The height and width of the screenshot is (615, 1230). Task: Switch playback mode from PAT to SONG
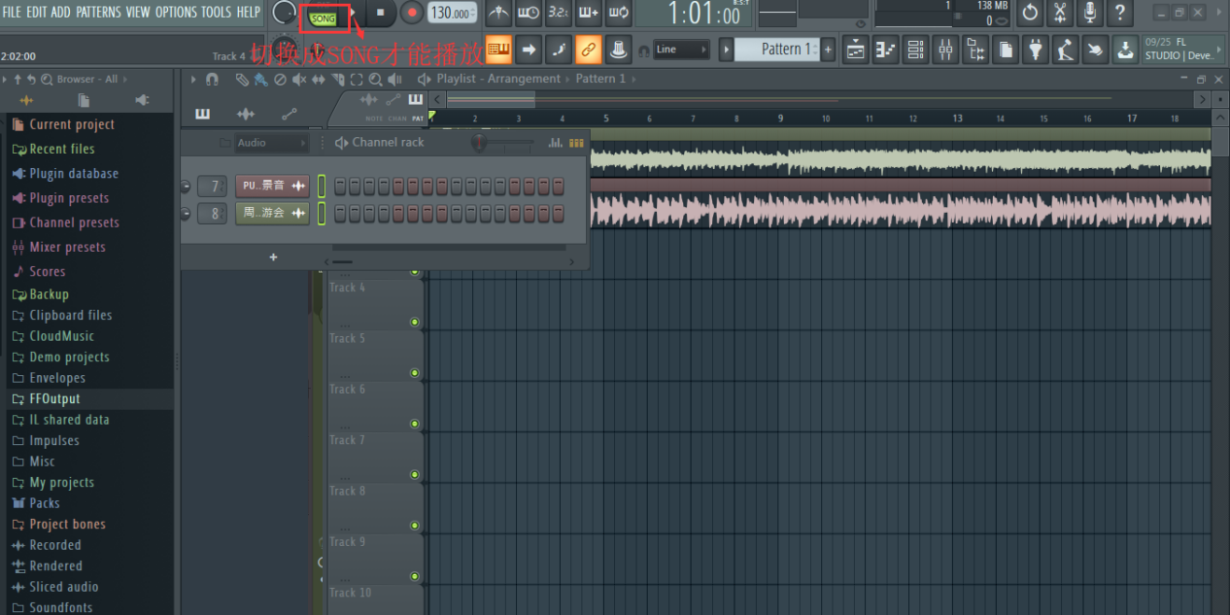click(x=324, y=17)
